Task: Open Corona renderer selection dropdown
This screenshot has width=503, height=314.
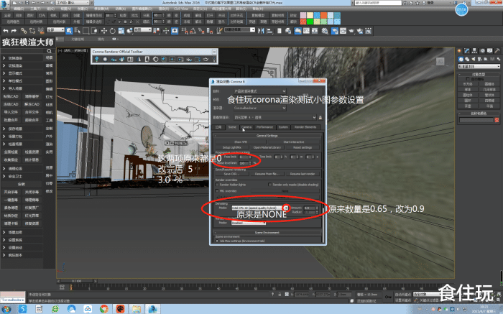Action: pos(259,108)
